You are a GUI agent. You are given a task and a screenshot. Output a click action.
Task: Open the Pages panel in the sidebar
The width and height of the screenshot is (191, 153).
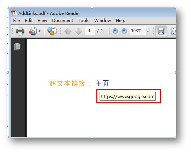pos(17,46)
